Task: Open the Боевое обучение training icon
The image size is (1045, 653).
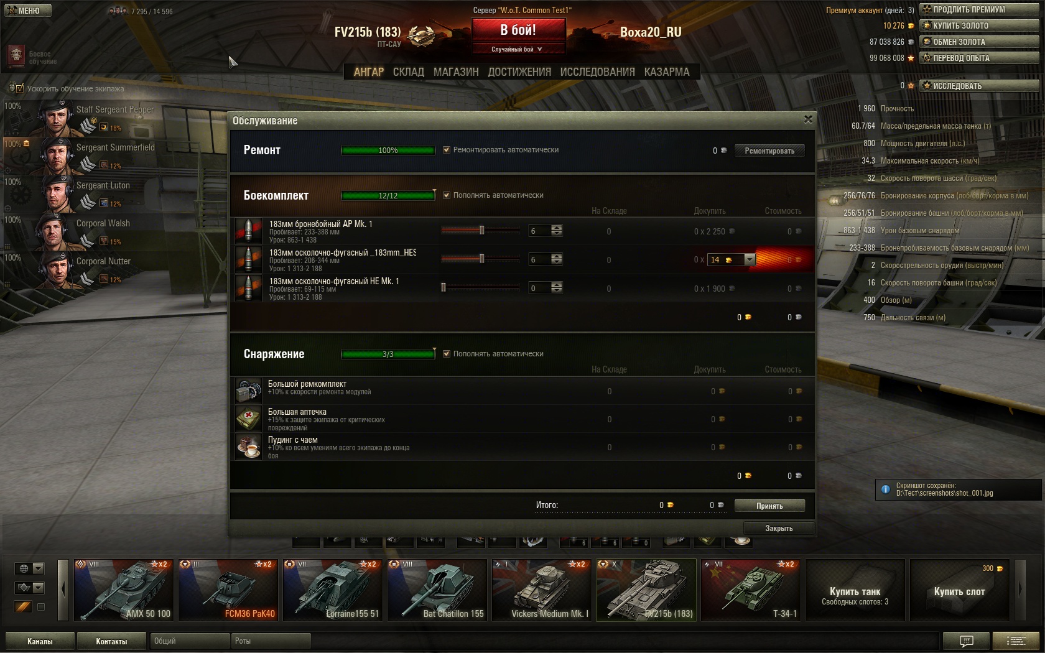Action: [x=16, y=55]
